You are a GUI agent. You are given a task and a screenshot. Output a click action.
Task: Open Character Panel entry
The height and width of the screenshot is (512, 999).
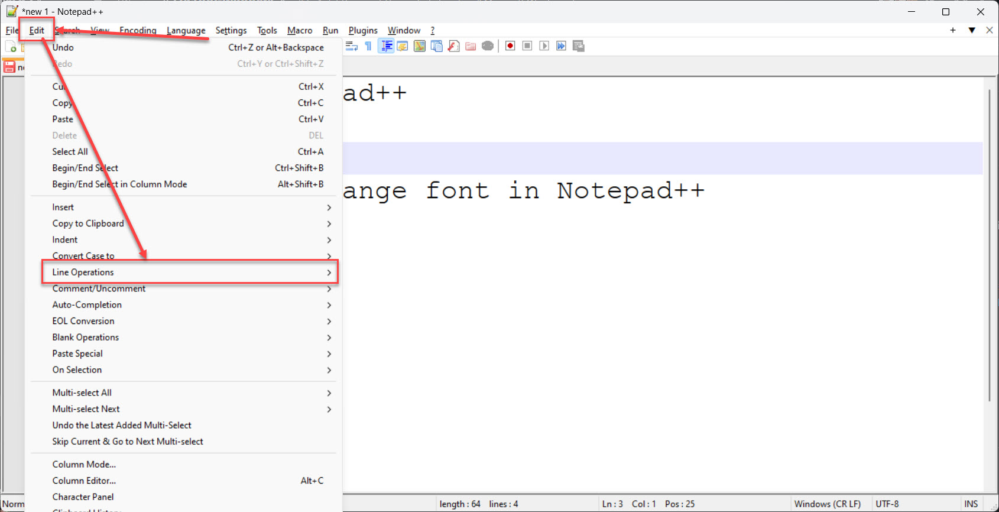[x=184, y=497]
